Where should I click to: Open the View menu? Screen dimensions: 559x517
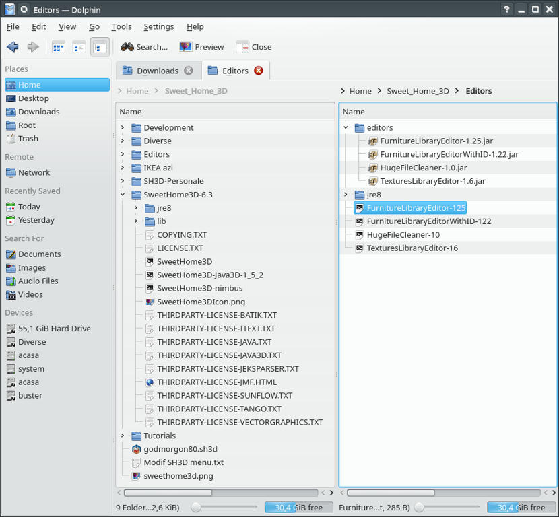[x=67, y=26]
